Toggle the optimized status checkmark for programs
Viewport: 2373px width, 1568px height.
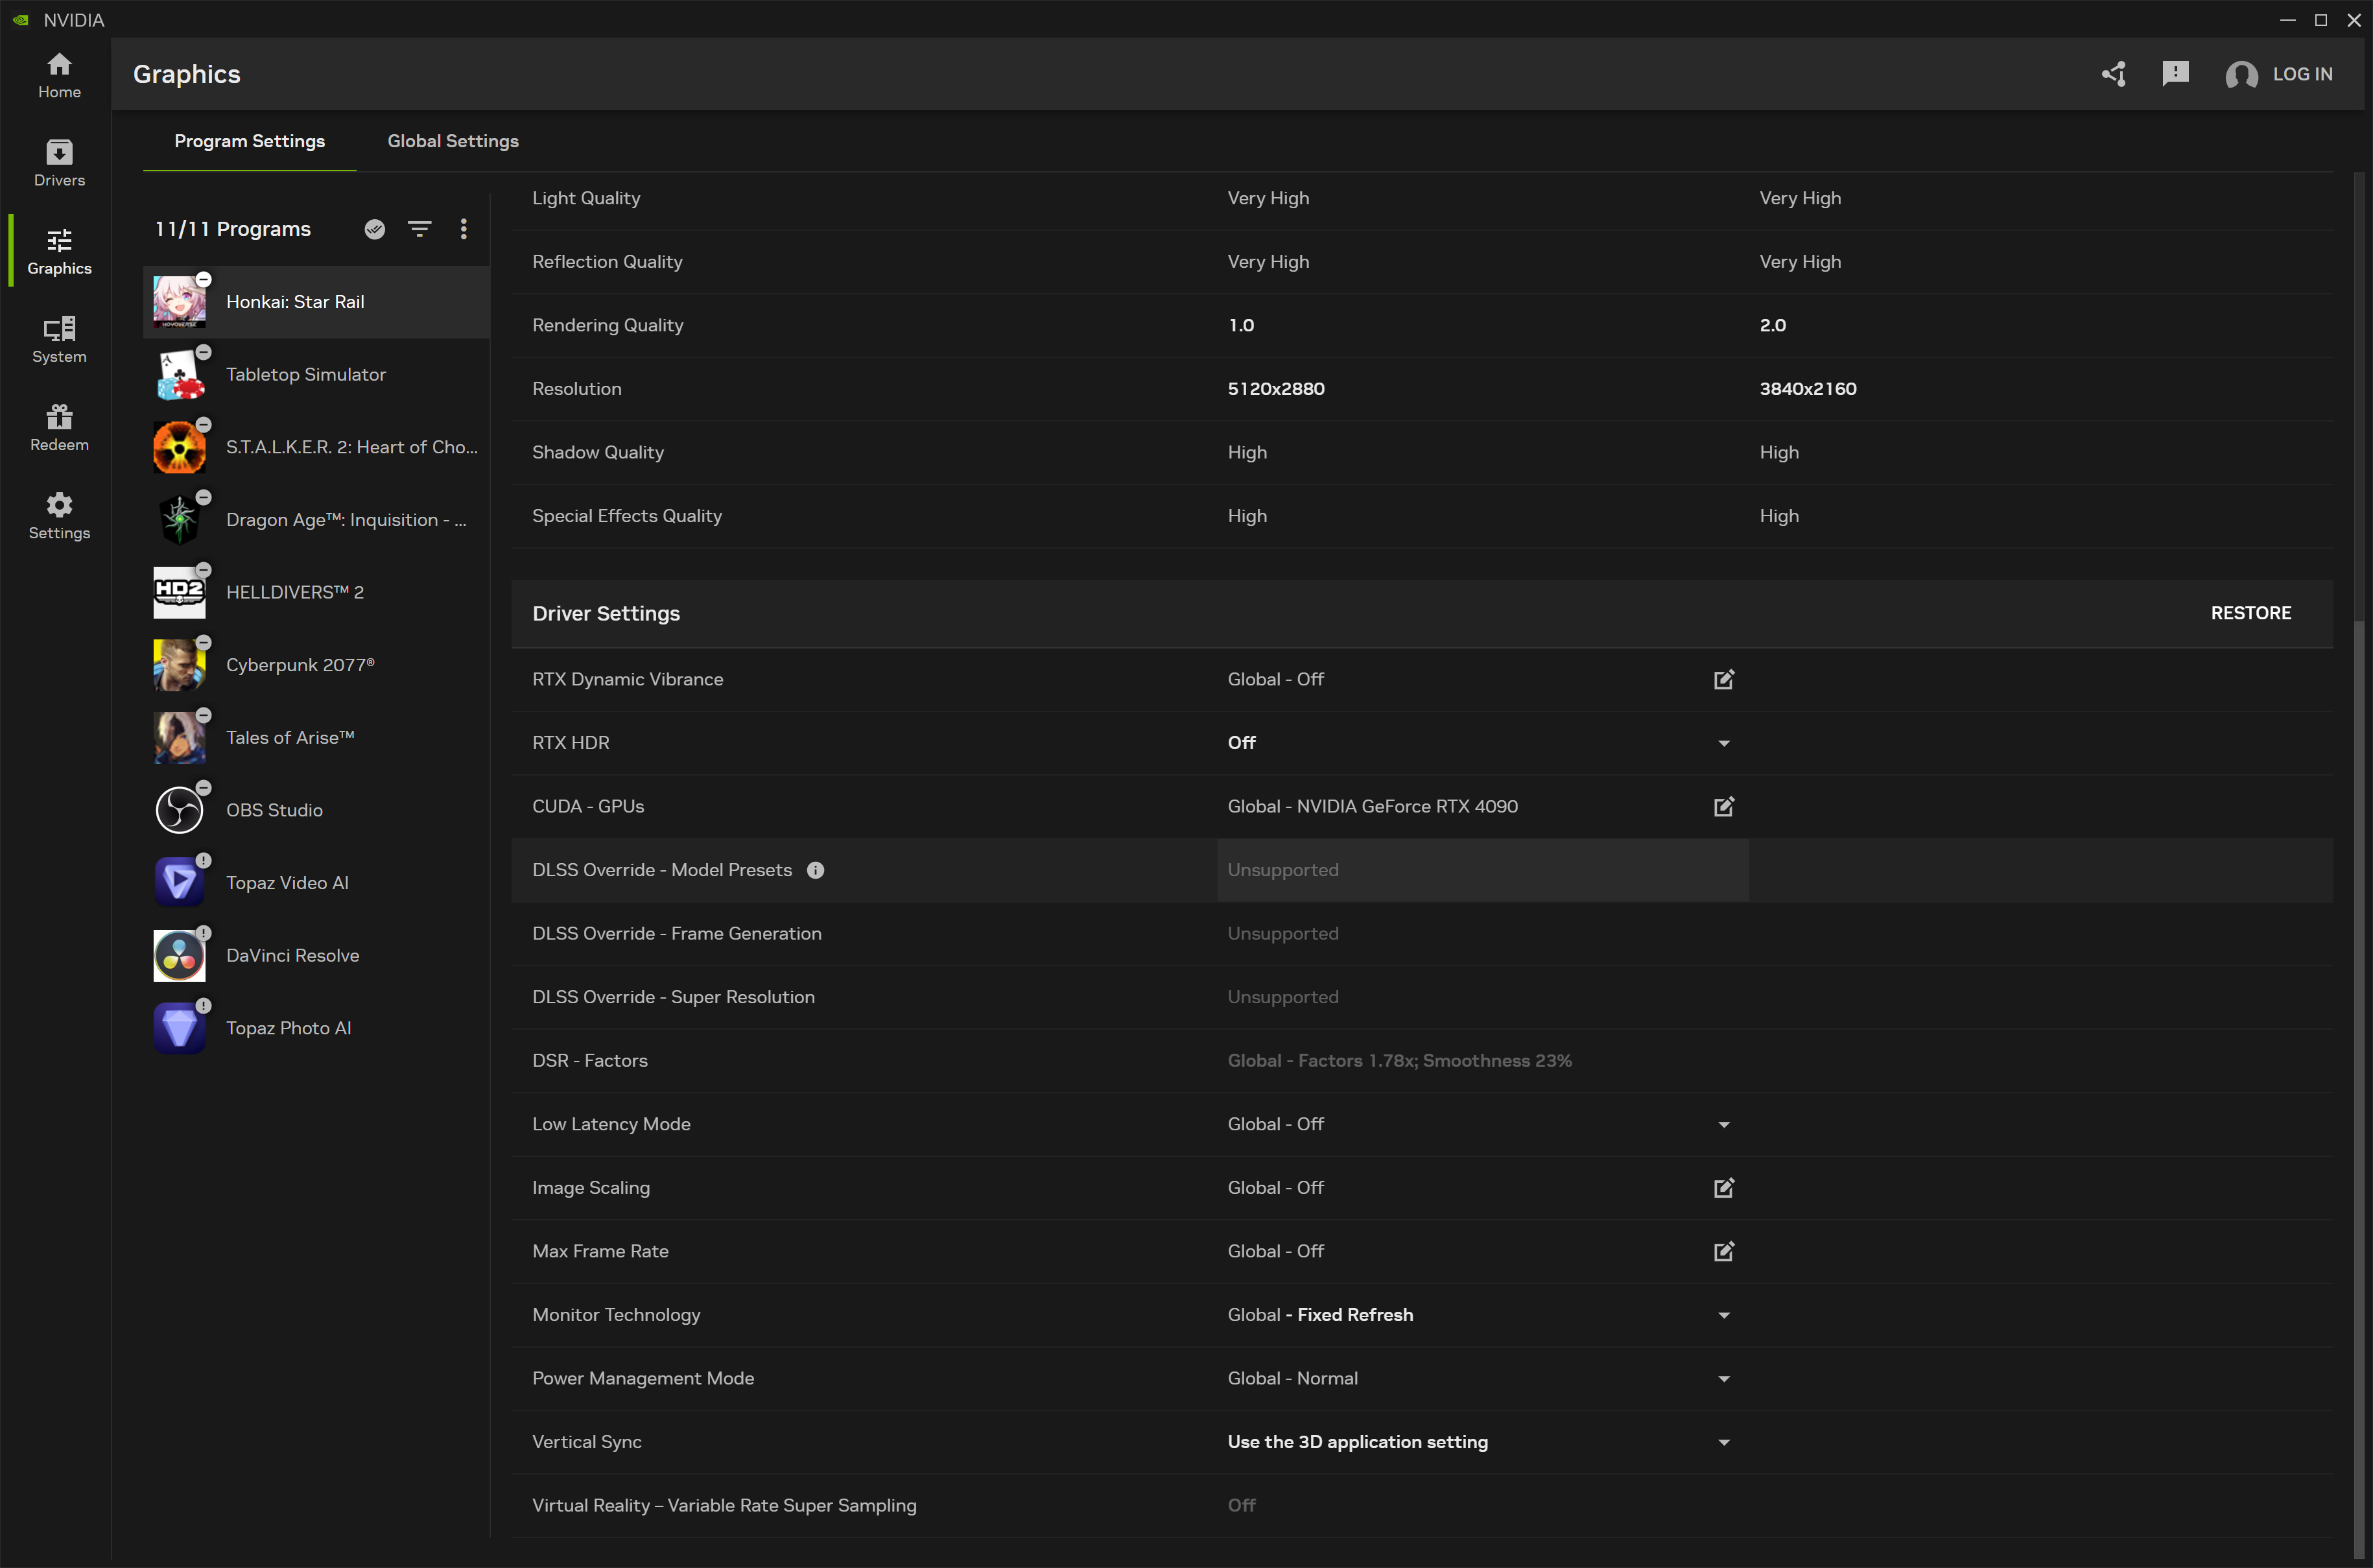coord(375,229)
